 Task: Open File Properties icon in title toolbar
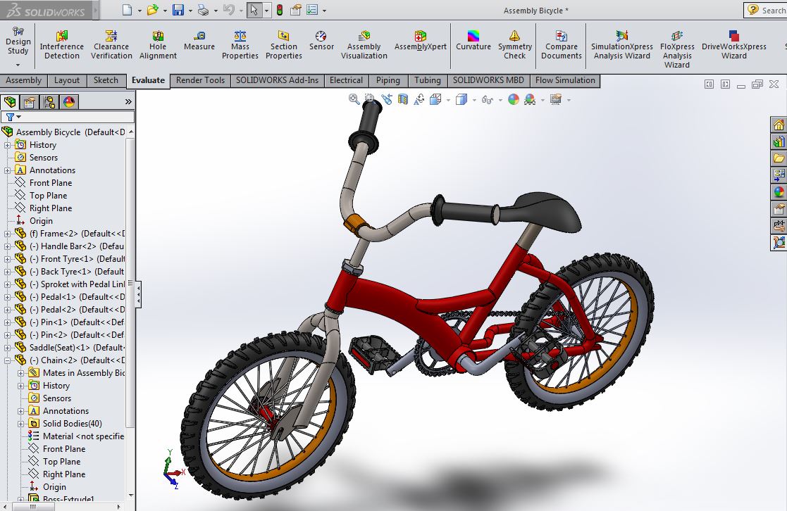tap(296, 10)
